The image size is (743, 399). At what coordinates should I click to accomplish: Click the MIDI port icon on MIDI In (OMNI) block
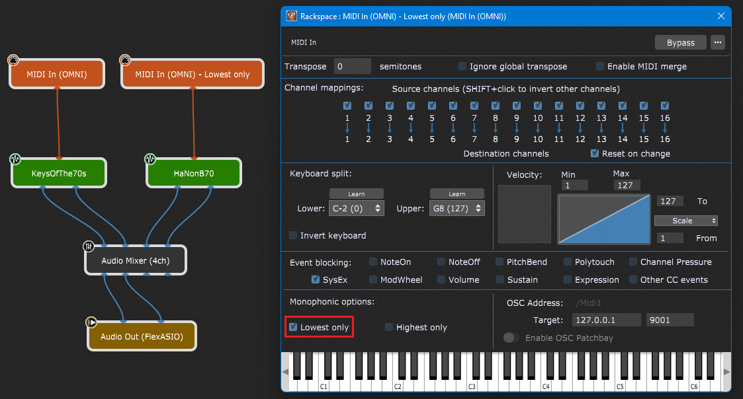13,60
